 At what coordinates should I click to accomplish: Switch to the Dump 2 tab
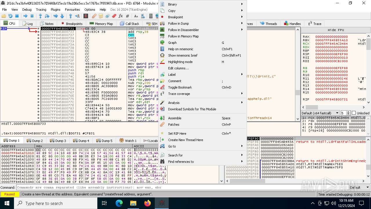click(x=35, y=140)
